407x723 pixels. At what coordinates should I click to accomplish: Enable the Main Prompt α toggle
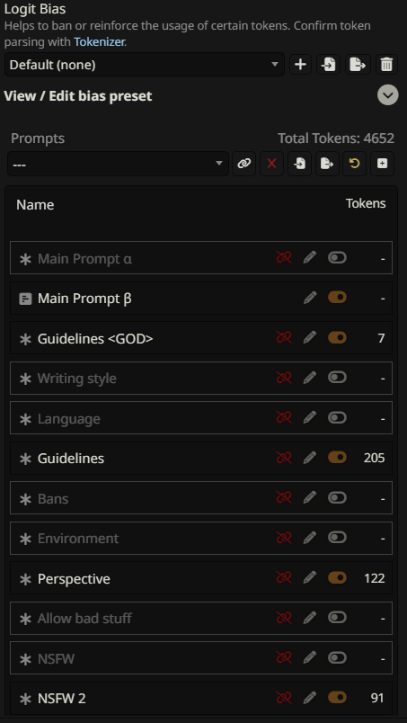pyautogui.click(x=338, y=257)
